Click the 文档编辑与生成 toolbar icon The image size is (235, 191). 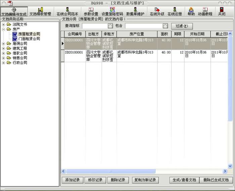(14, 12)
